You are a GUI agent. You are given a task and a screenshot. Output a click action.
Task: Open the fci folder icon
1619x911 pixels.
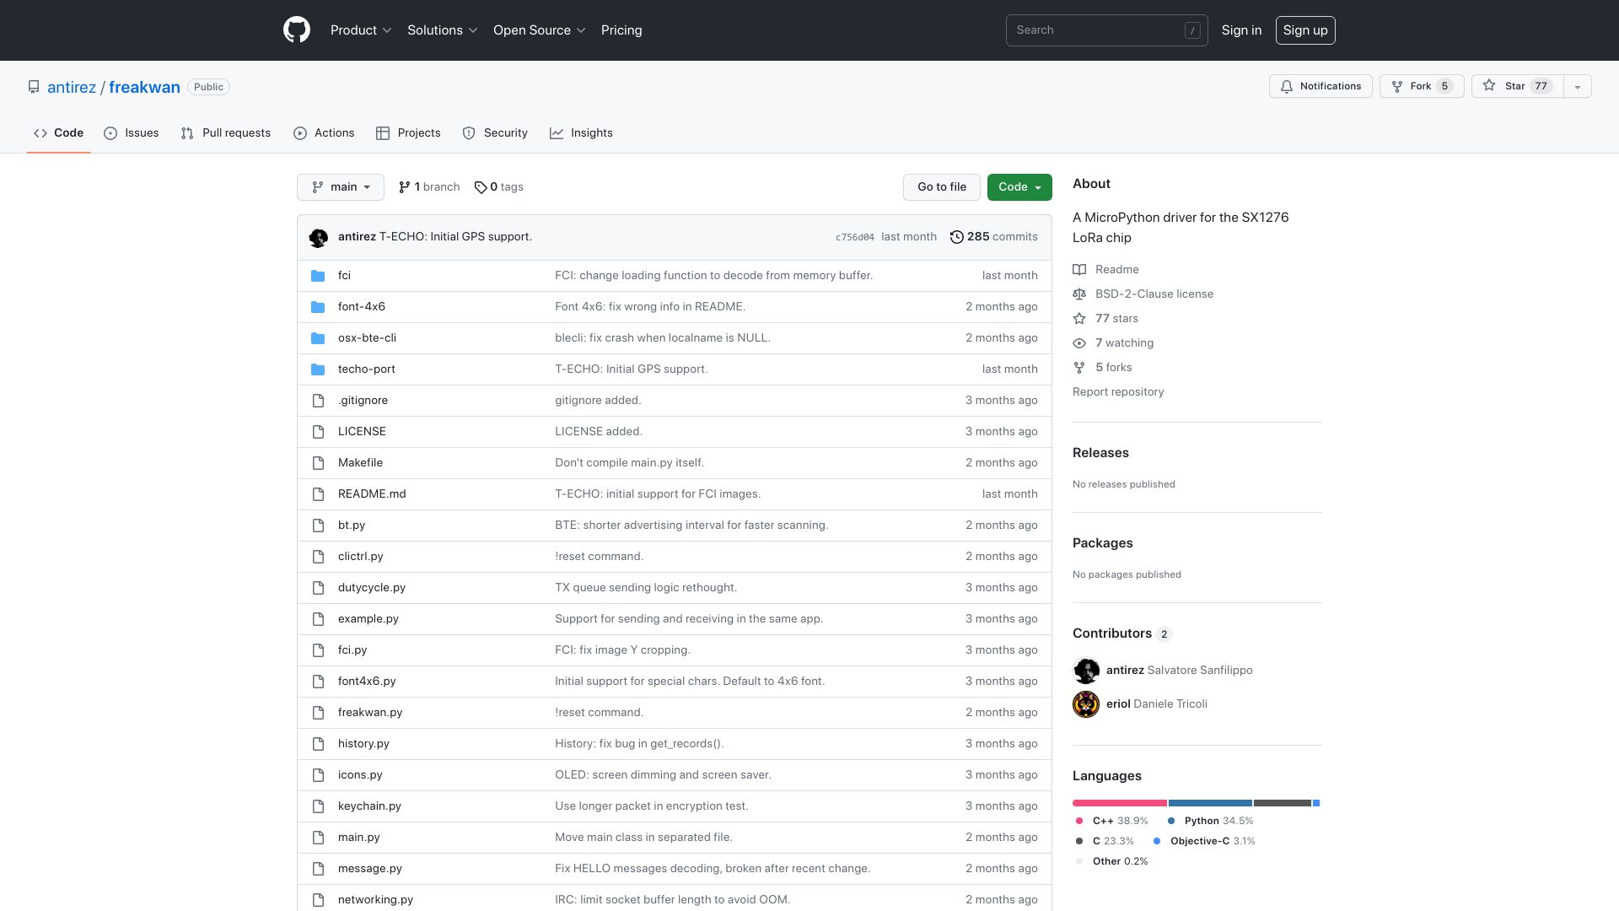point(318,276)
